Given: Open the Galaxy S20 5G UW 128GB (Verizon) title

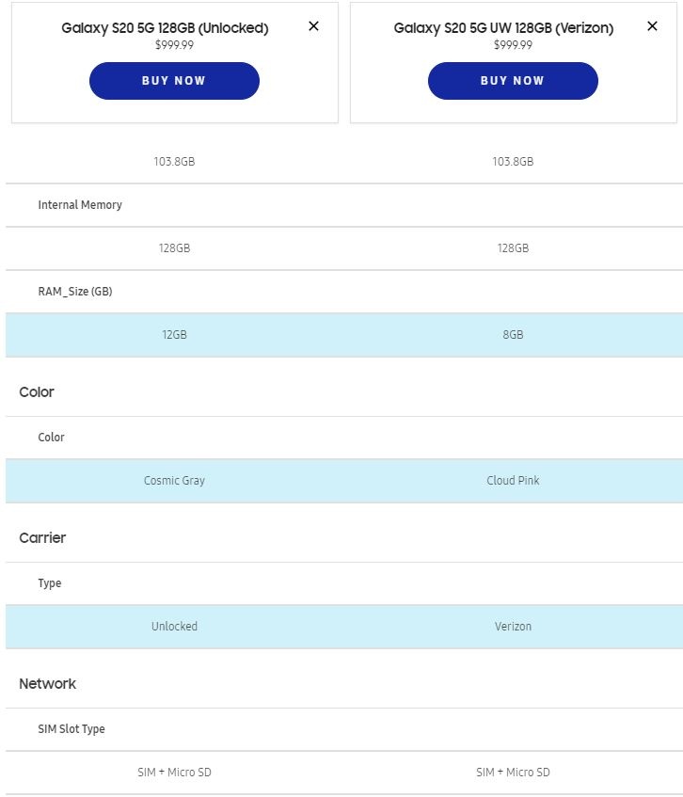Looking at the screenshot, I should coord(503,28).
